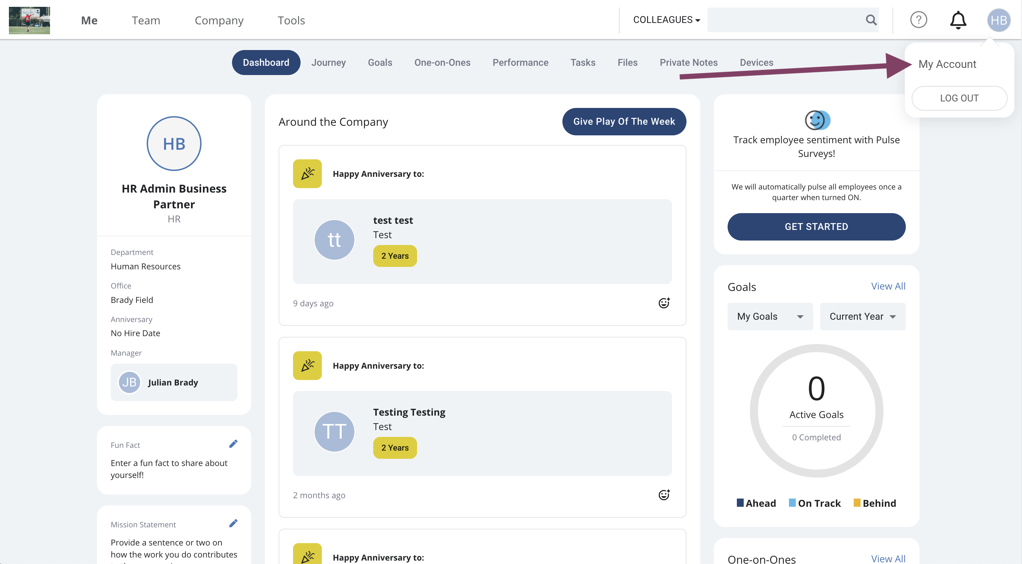Screen dimensions: 1022x564
Task: Open the Team navigation menu
Action: click(x=146, y=20)
